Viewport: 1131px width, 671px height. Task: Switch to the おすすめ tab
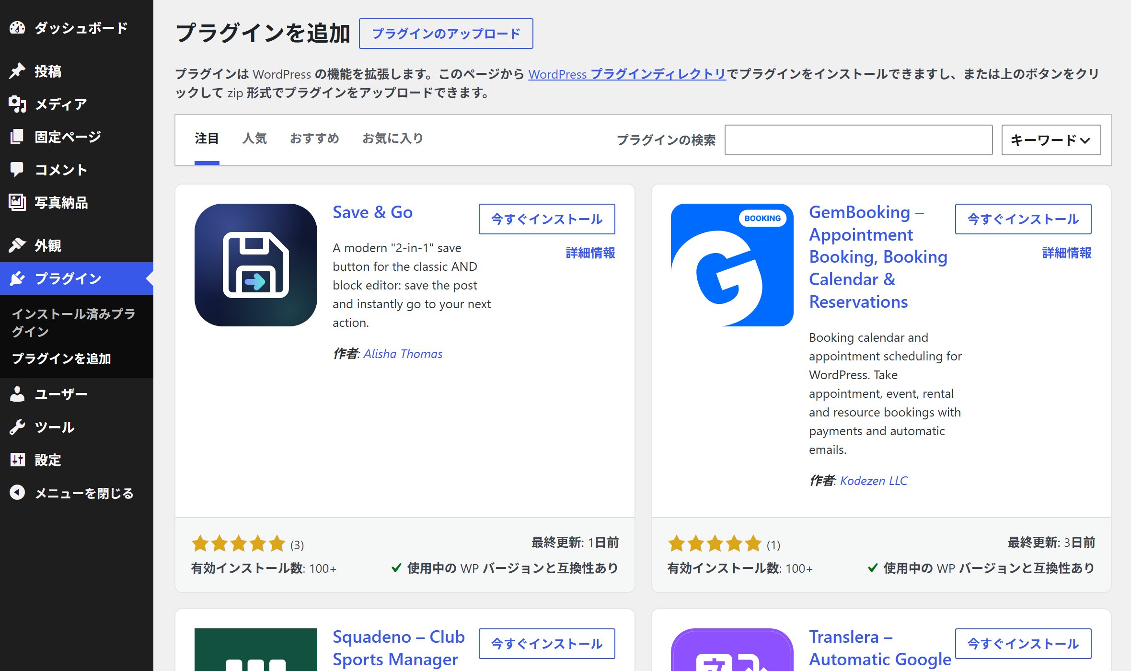[314, 139]
